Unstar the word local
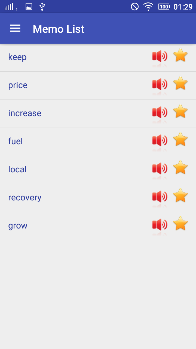This screenshot has height=349, width=196. point(180,167)
